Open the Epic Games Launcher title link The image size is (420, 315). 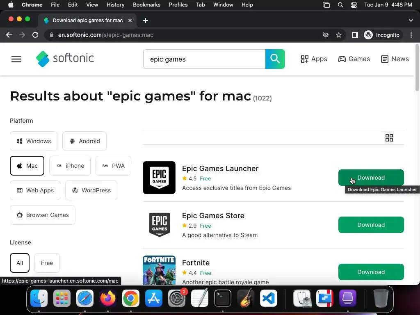click(220, 169)
